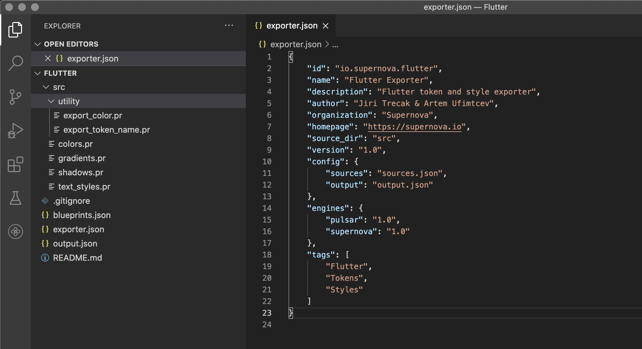Click the "Tokens" tag string

pos(344,278)
